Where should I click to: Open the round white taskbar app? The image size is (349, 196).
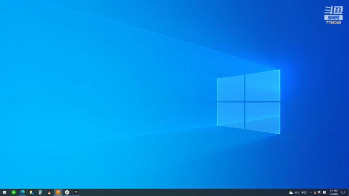[x=67, y=193]
